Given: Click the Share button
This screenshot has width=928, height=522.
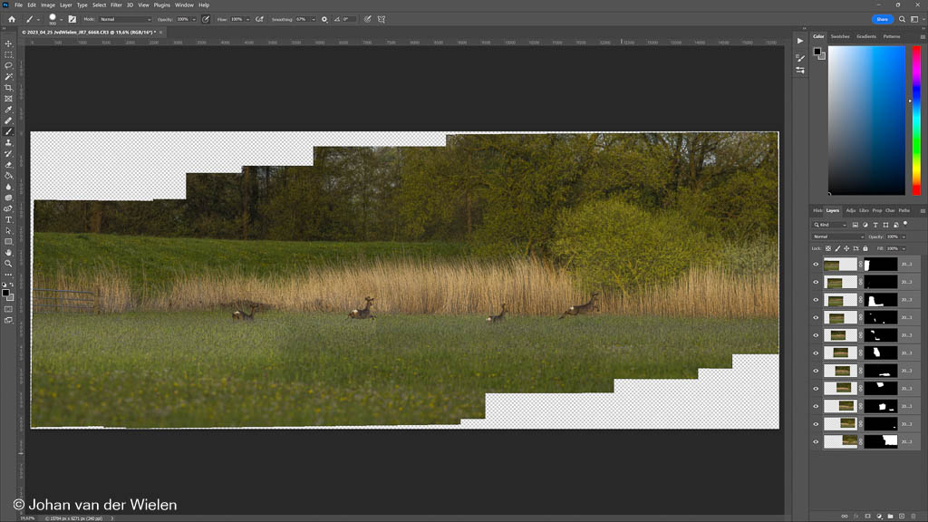Looking at the screenshot, I should coord(882,19).
